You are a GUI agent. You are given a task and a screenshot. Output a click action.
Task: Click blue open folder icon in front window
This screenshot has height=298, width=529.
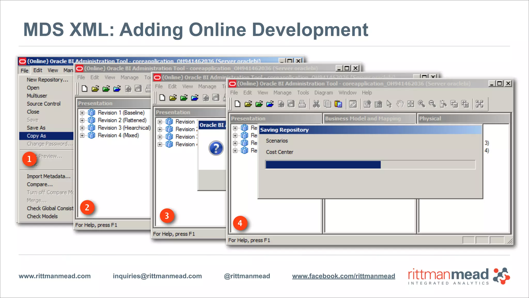click(270, 104)
